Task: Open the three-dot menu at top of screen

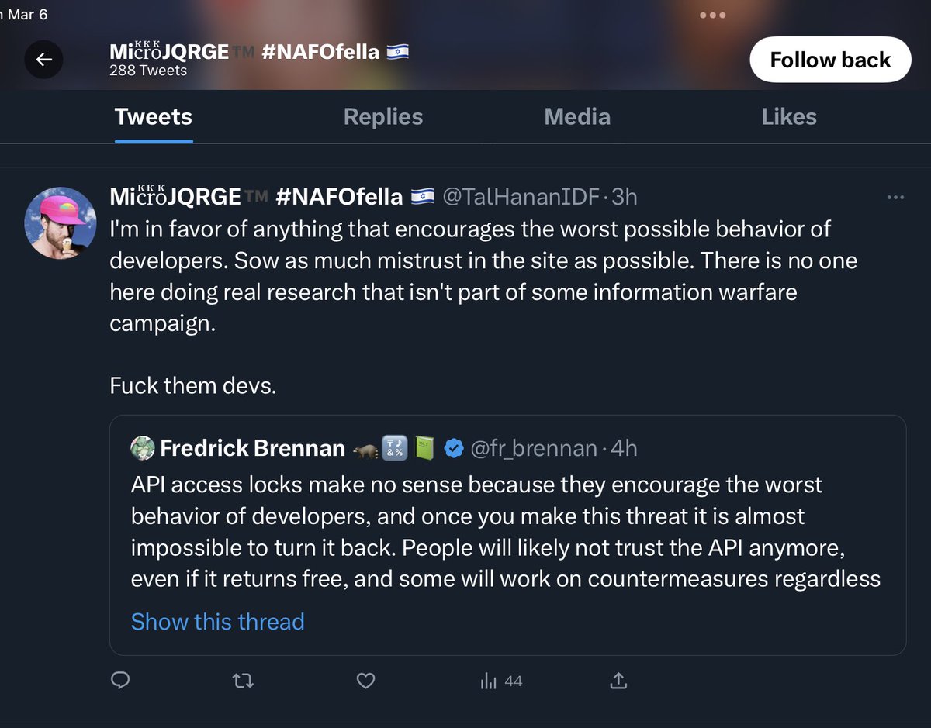Action: click(712, 15)
